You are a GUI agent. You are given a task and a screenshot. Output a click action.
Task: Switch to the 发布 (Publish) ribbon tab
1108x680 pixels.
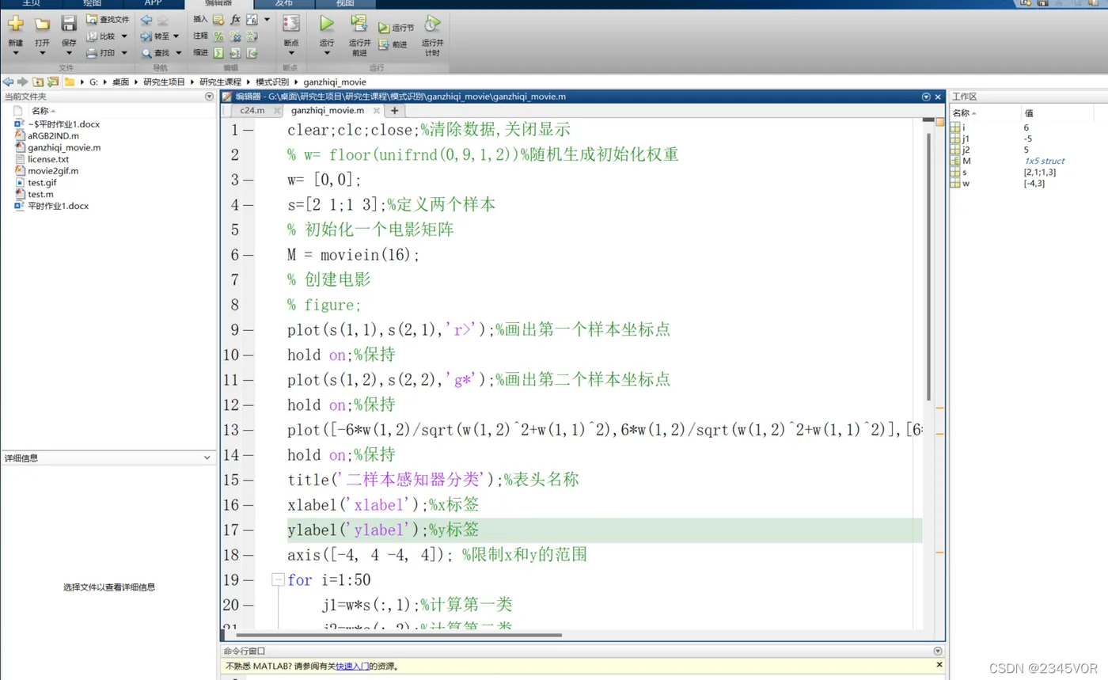pos(283,3)
